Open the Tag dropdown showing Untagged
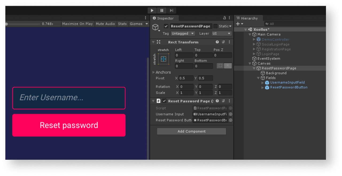Screen dimensions: 342x176 [x=183, y=34]
